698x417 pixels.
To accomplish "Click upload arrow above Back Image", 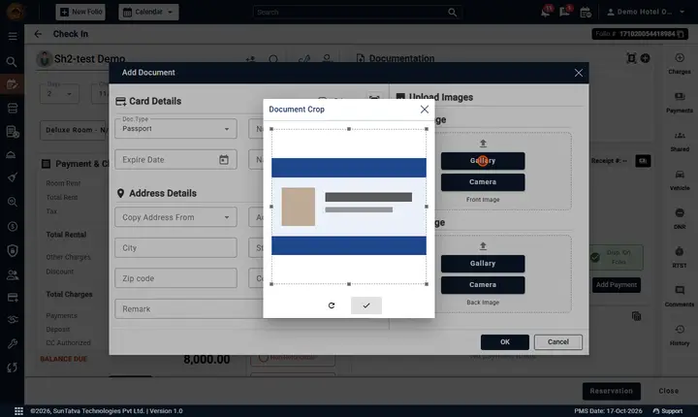I will (483, 246).
